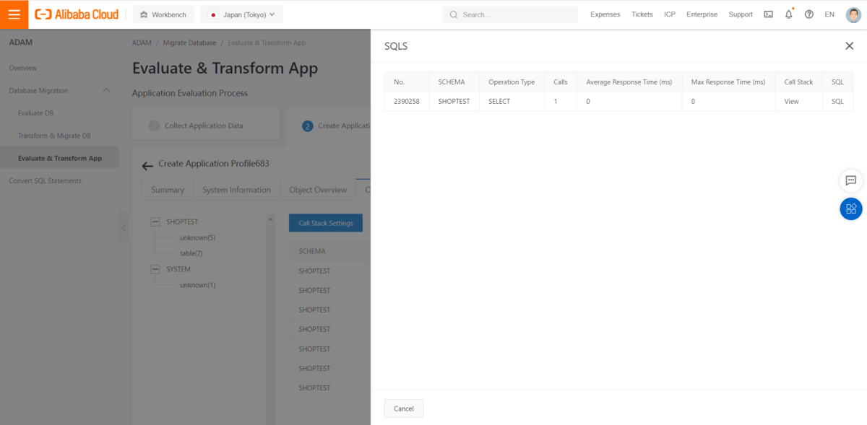Go to Overview in ADAM sidebar
Image resolution: width=867 pixels, height=425 pixels.
[x=23, y=68]
